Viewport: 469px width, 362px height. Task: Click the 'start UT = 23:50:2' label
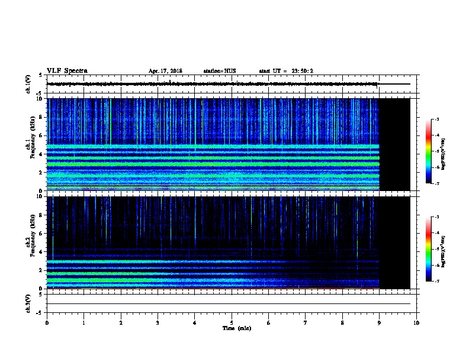(x=286, y=71)
